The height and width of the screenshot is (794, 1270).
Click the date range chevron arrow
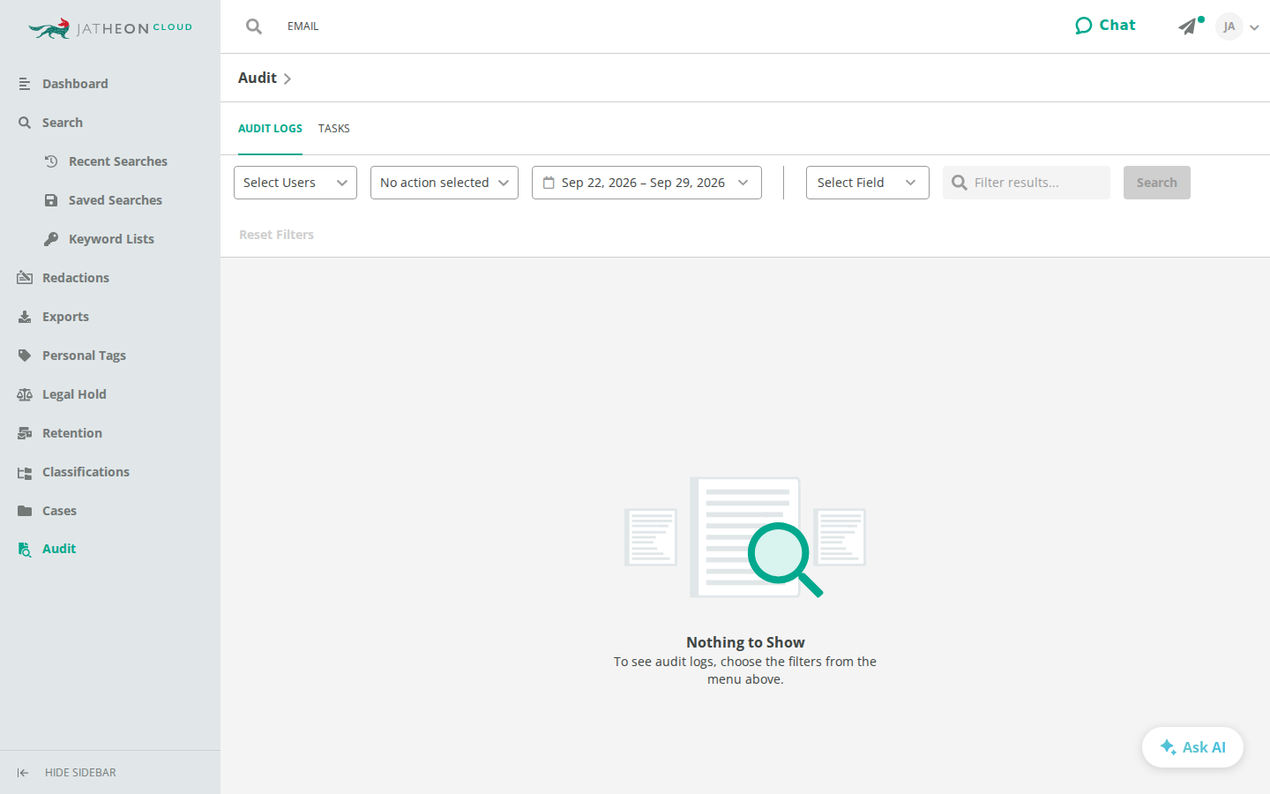(x=743, y=183)
